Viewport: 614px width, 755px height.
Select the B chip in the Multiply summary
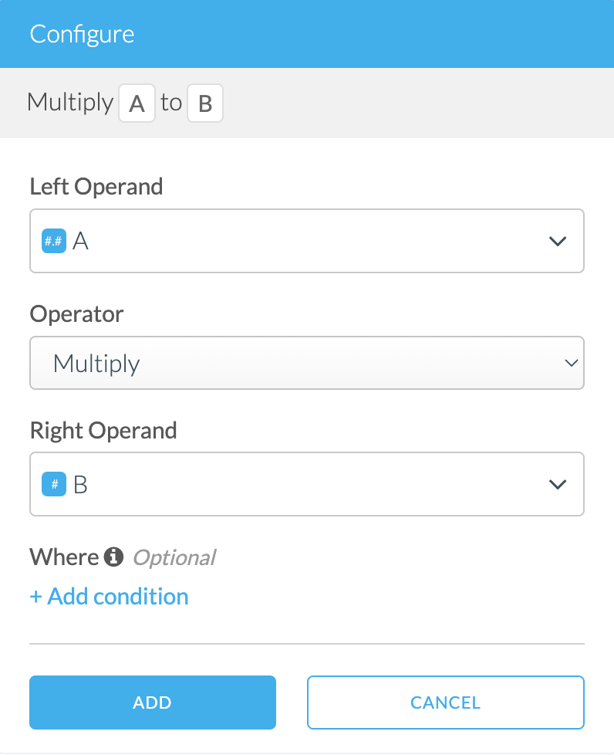tap(206, 103)
